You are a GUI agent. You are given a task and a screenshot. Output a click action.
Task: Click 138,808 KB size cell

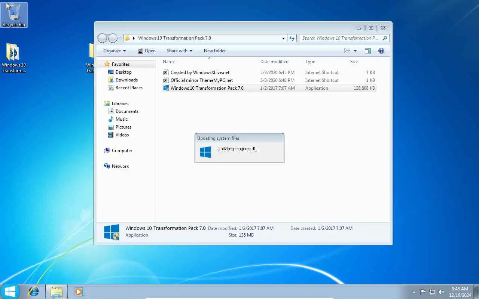[364, 88]
